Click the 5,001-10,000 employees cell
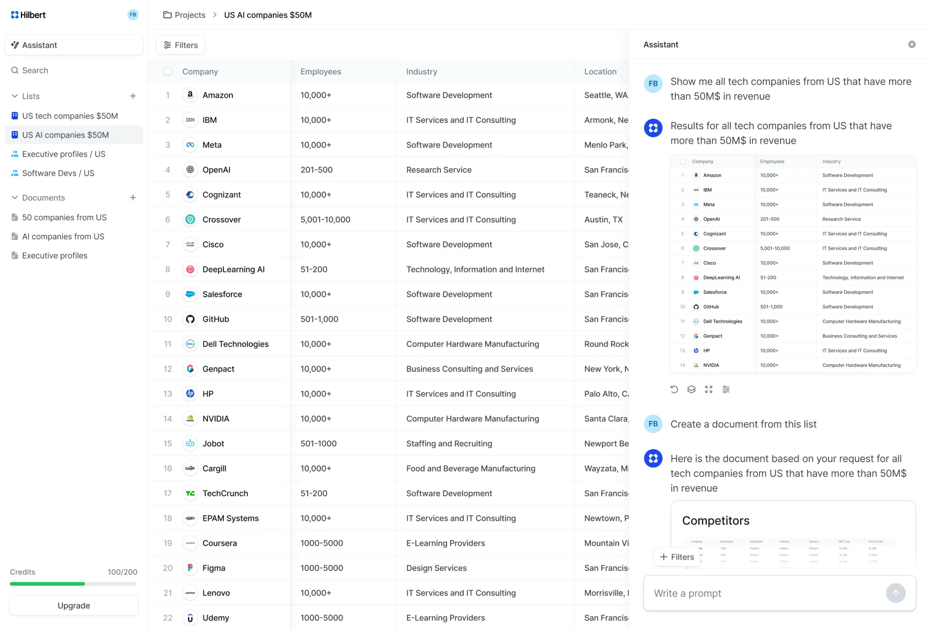 (x=325, y=219)
